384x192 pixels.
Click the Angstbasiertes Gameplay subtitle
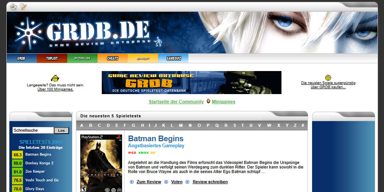coord(156,146)
